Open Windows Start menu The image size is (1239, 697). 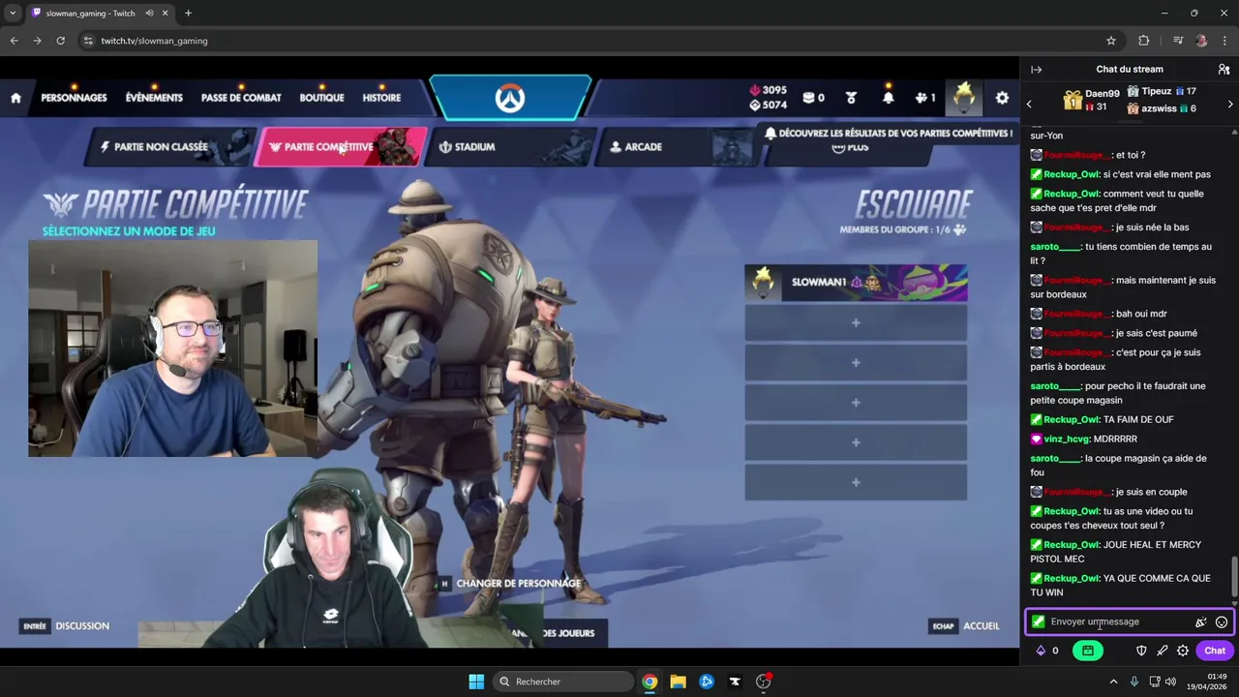click(476, 682)
